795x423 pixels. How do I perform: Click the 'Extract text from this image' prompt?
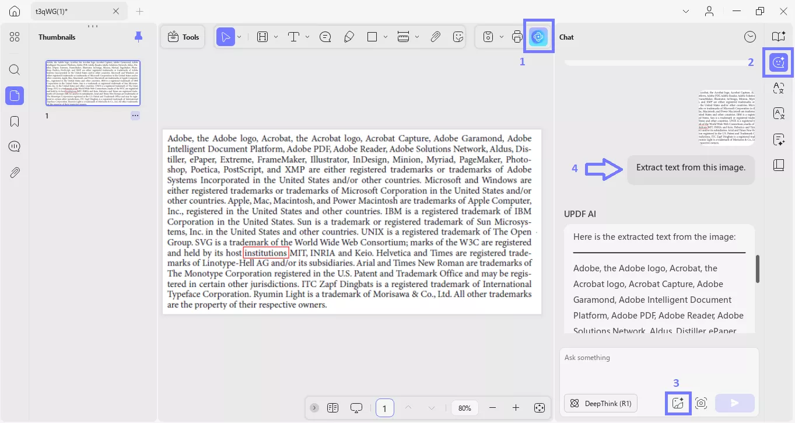pyautogui.click(x=690, y=167)
